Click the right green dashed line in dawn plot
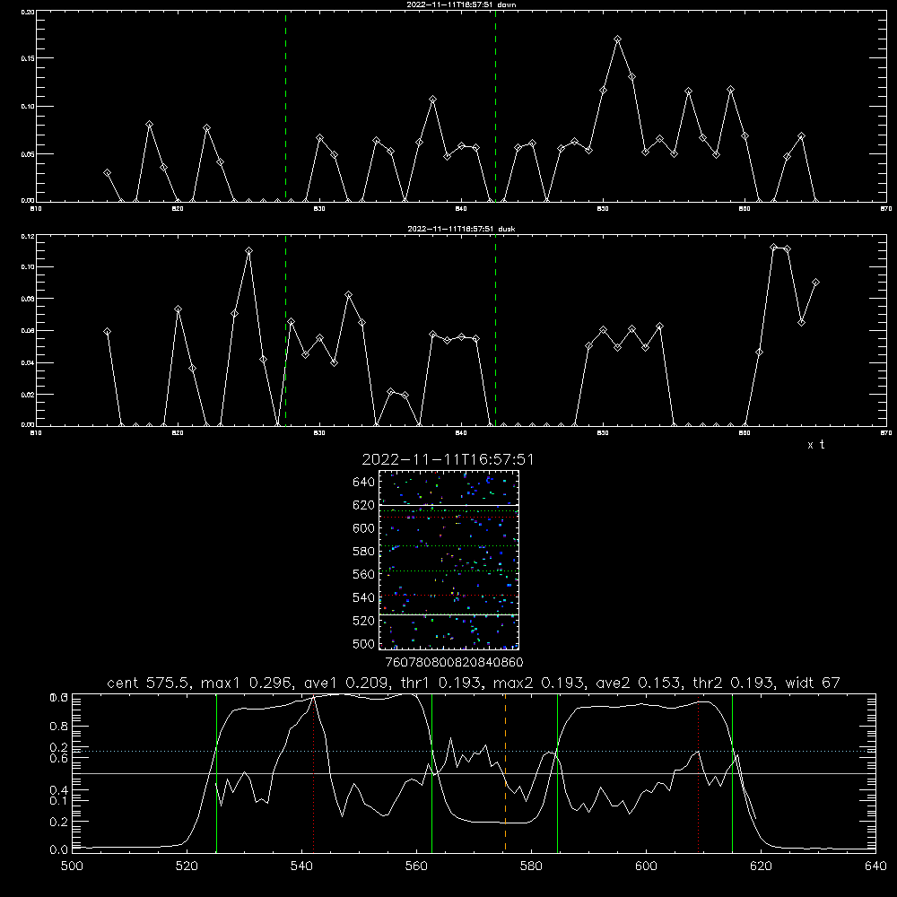Viewport: 897px width, 897px height. pyautogui.click(x=495, y=106)
